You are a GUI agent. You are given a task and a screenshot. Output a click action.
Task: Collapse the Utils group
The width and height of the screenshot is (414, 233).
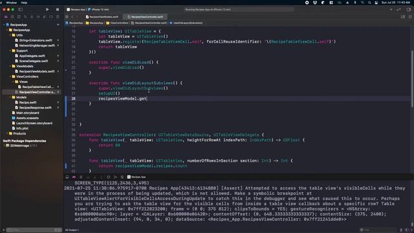pos(10,35)
